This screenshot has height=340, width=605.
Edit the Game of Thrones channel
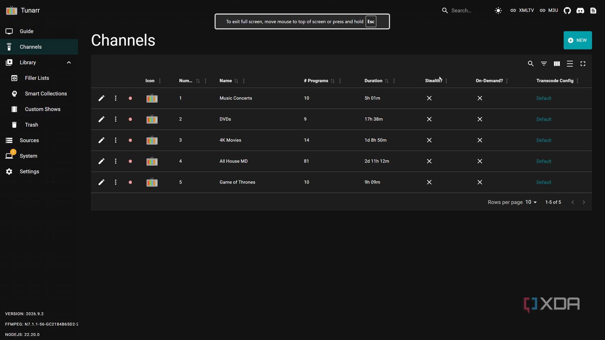tap(102, 182)
